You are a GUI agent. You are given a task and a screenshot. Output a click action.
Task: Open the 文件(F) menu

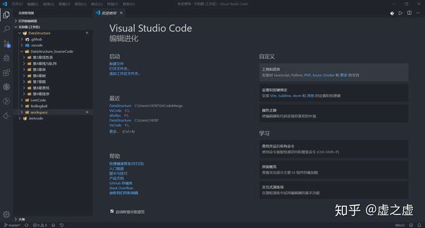click(17, 4)
